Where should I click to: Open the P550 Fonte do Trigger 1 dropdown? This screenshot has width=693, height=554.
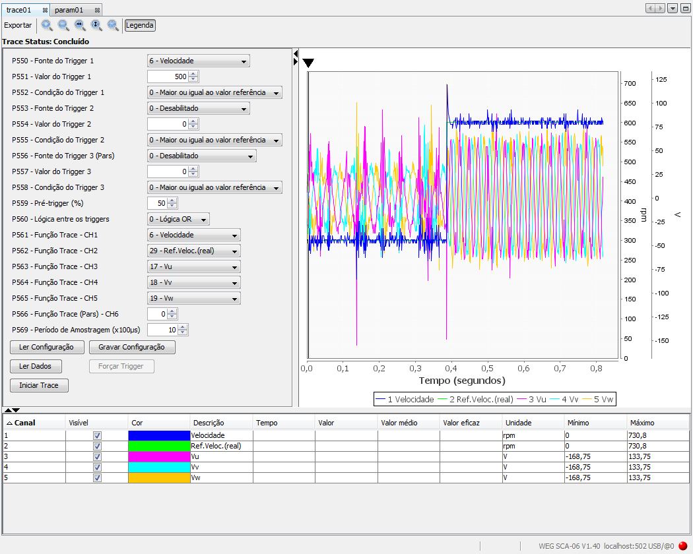[x=198, y=60]
